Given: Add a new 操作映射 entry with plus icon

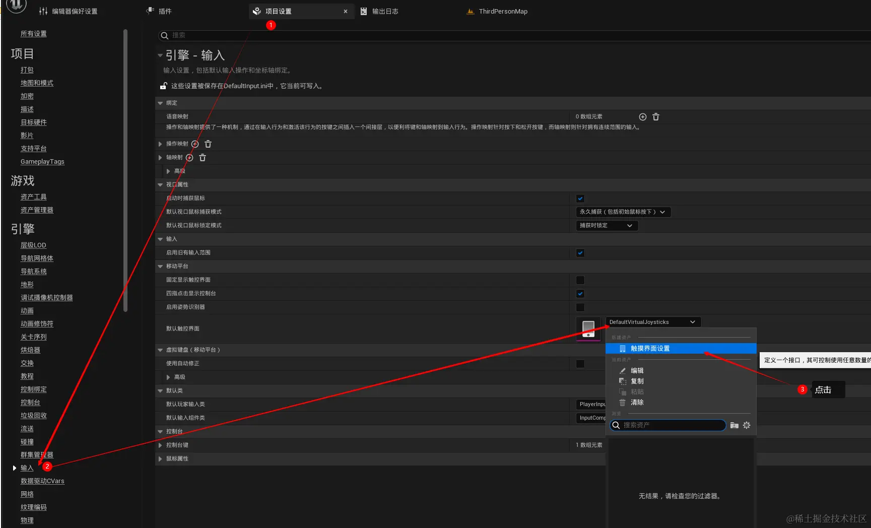Looking at the screenshot, I should pos(195,144).
